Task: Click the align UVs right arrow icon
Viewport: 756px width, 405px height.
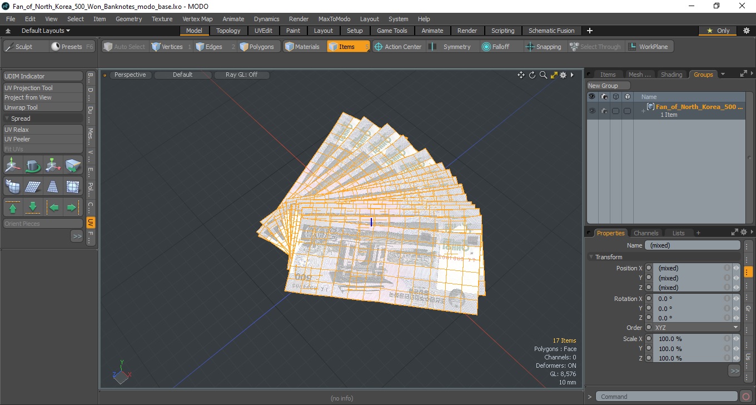Action: pos(73,208)
